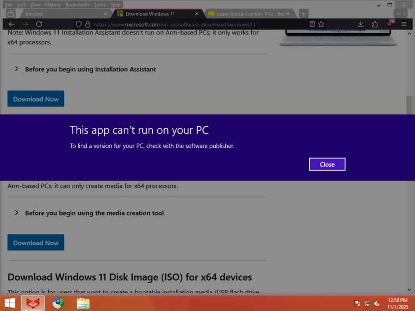Click the network tray icon
The width and height of the screenshot is (415, 311).
[367, 303]
